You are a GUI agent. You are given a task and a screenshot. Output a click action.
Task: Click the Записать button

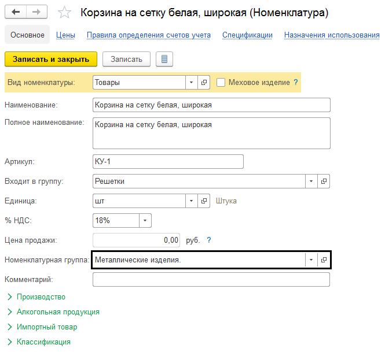point(126,59)
